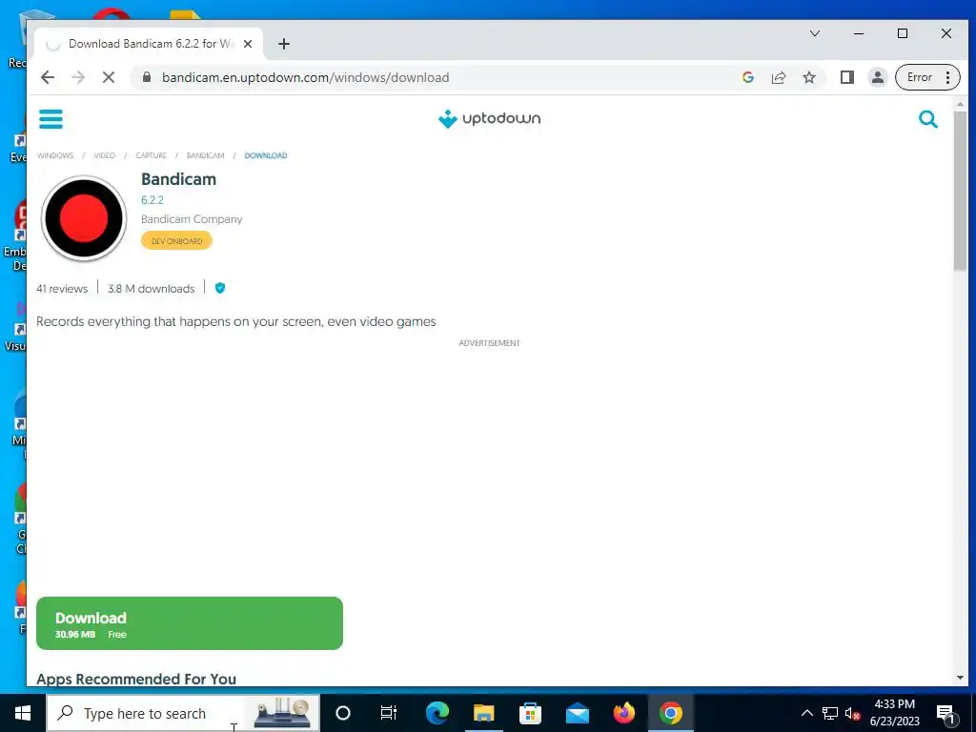Close the Download Bandicam tab
976x732 pixels.
(248, 44)
